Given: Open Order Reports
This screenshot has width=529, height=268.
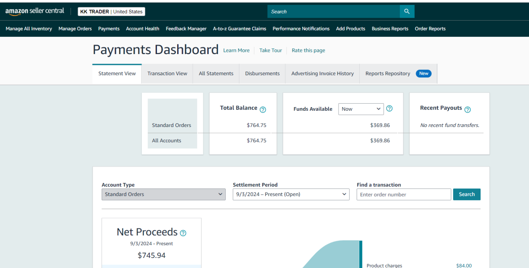Looking at the screenshot, I should (430, 29).
